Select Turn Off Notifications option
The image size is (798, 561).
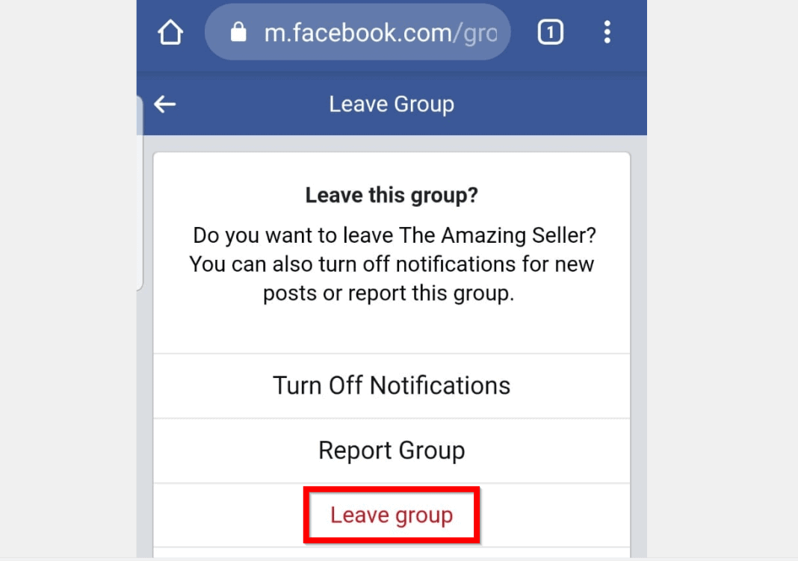coord(392,385)
